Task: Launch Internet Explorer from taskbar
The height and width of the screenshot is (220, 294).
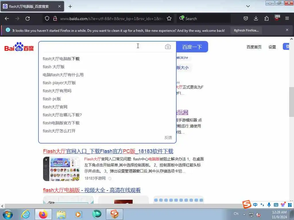Action: (26, 214)
